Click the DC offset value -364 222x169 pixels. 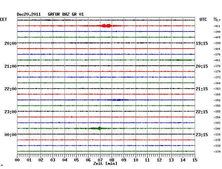(217, 83)
